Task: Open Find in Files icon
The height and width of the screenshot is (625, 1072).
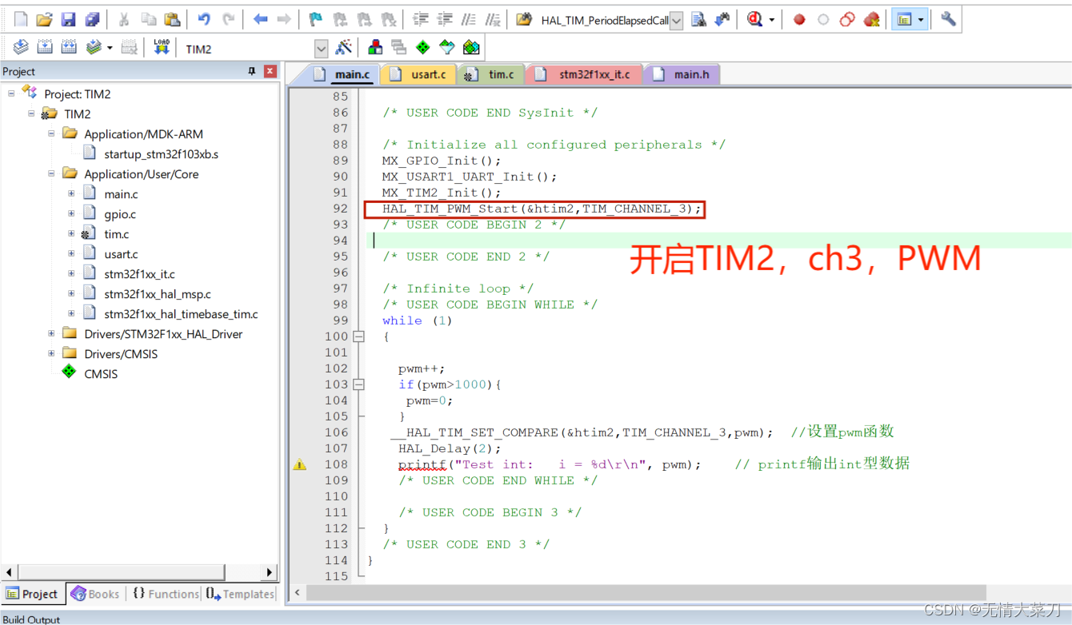Action: [524, 19]
